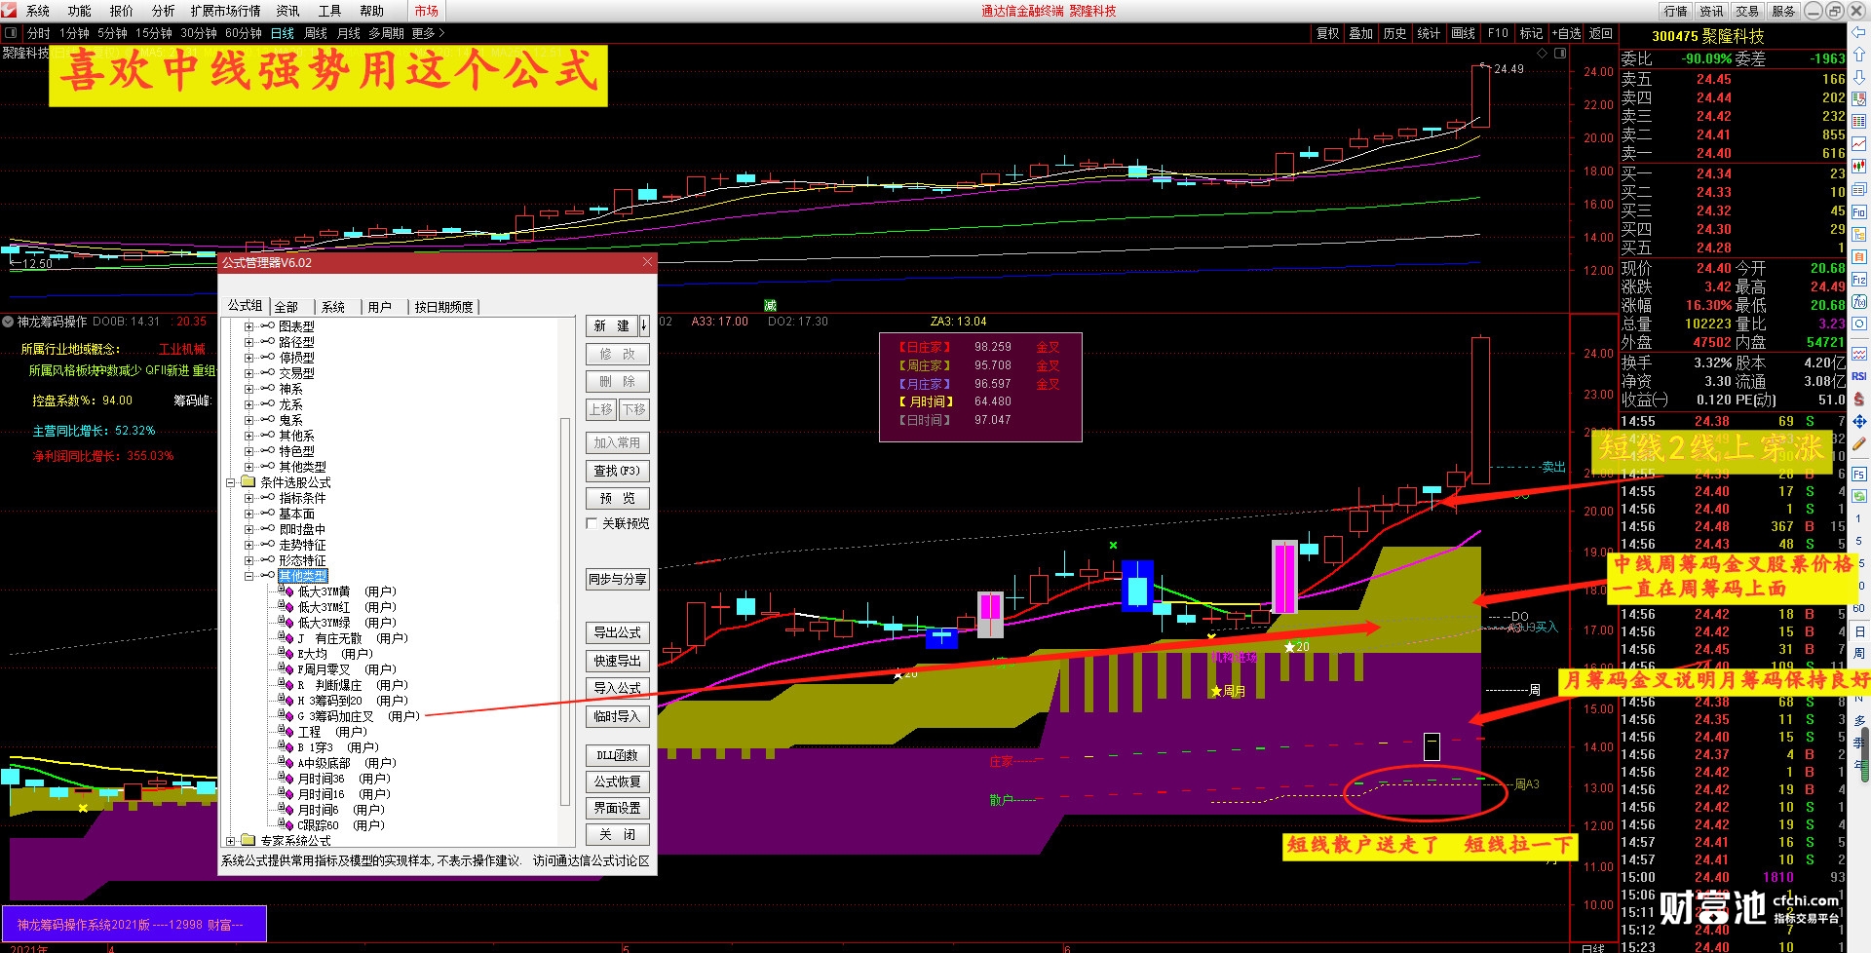Open the 更多 period dropdown
Image resolution: width=1871 pixels, height=953 pixels.
point(428,33)
